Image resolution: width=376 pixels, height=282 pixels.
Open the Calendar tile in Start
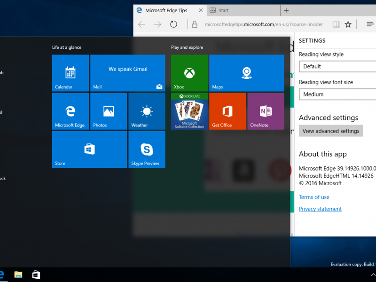70,73
